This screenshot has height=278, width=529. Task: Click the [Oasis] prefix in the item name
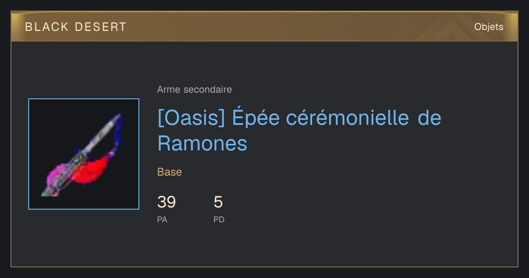(191, 118)
